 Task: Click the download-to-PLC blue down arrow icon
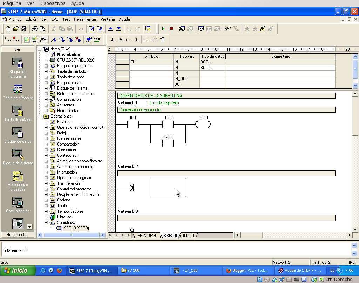click(118, 29)
